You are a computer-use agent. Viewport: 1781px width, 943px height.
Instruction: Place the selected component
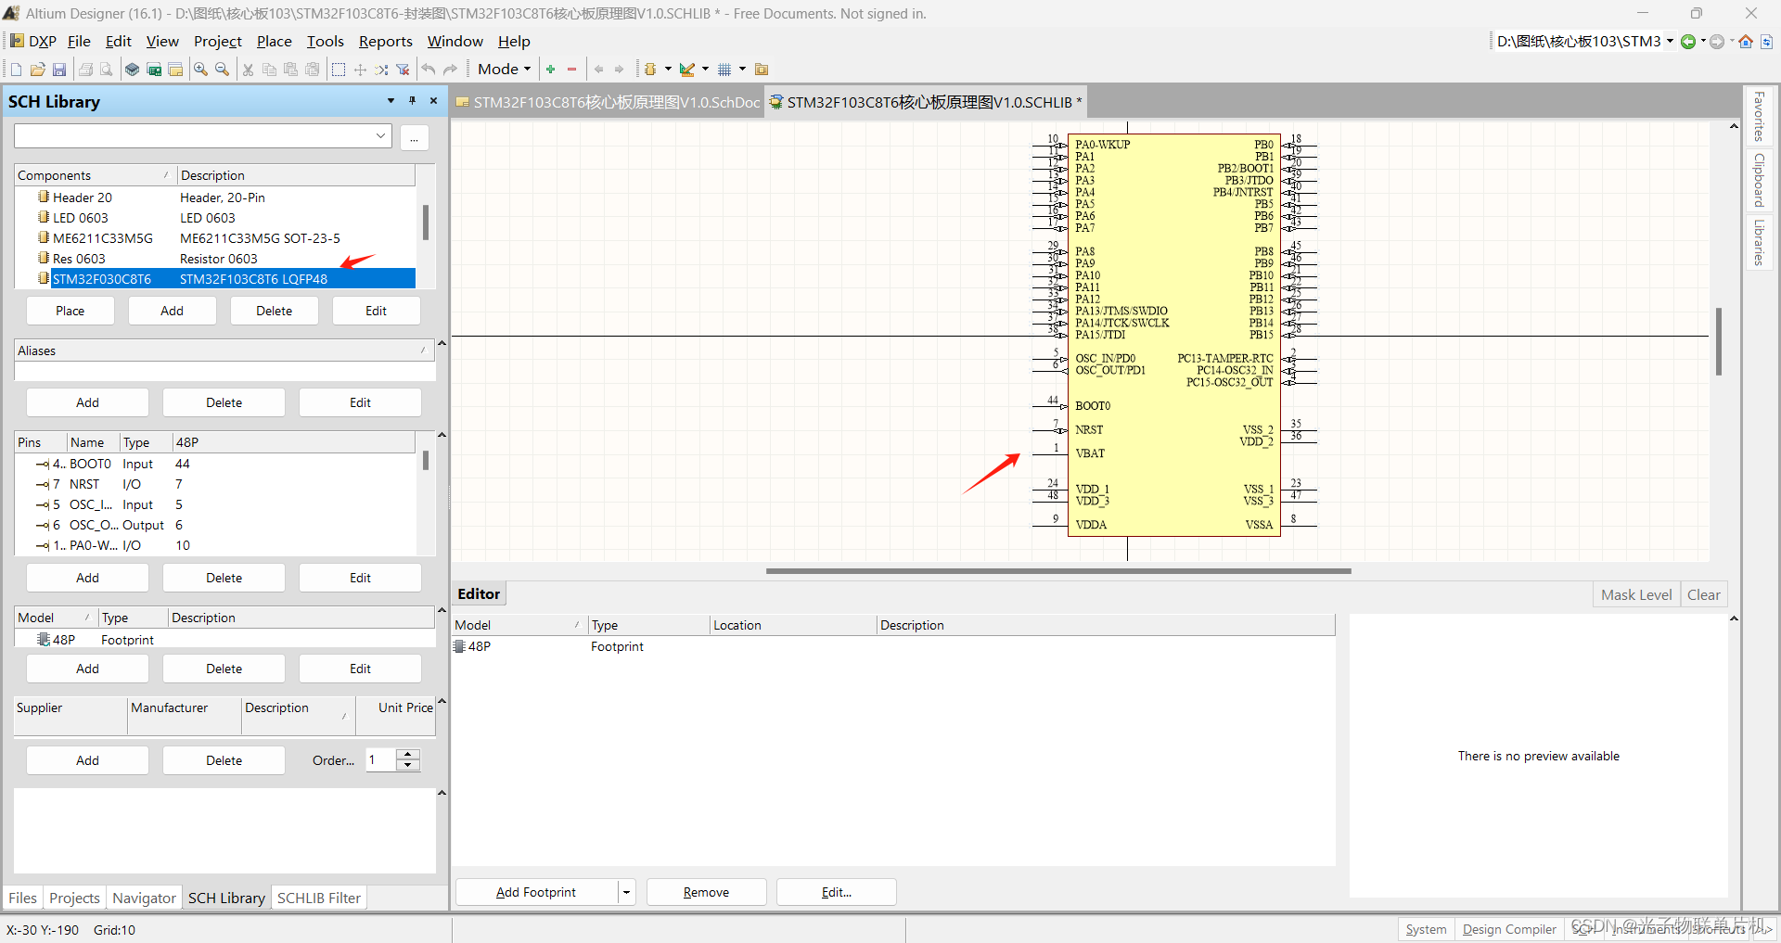tap(70, 311)
